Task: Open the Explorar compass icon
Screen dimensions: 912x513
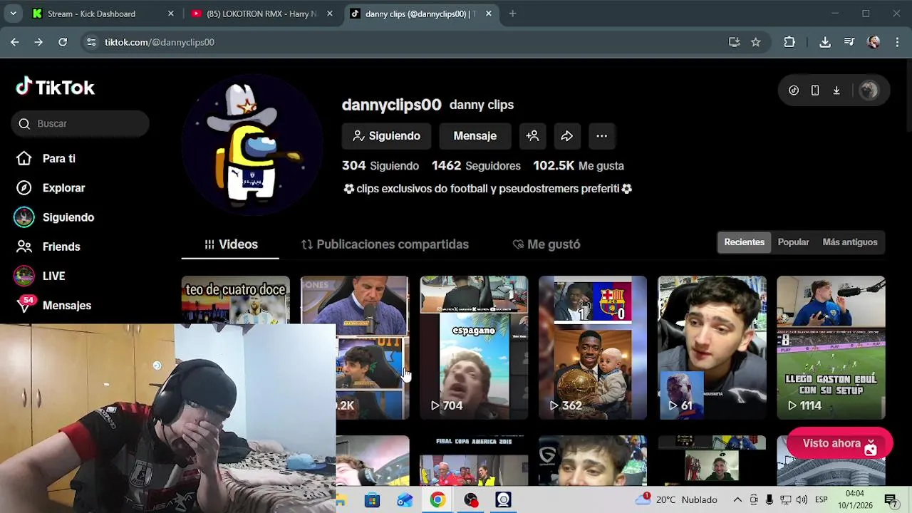Action: (x=24, y=188)
